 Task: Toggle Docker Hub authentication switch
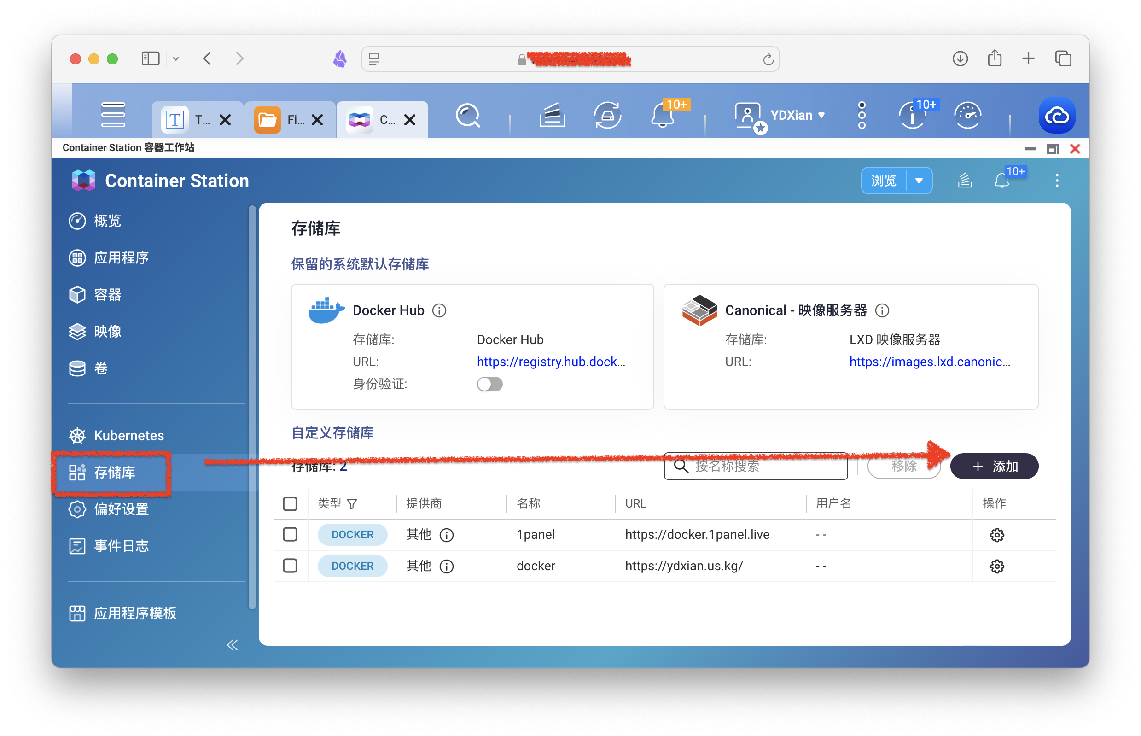490,384
